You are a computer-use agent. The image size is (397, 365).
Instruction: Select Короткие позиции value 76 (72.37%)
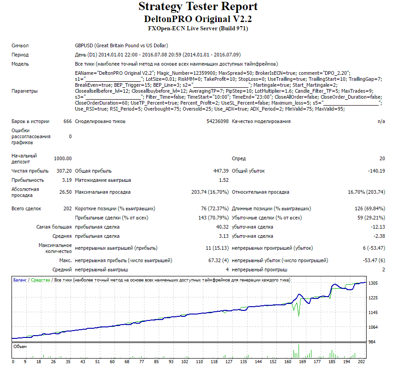[215, 208]
